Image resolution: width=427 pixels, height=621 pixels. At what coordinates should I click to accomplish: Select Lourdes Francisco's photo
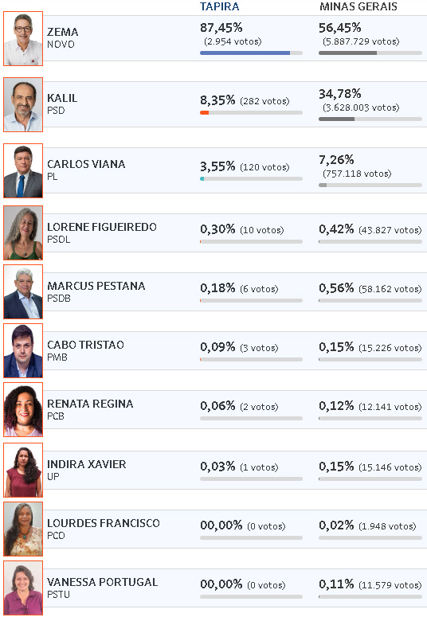click(x=23, y=529)
